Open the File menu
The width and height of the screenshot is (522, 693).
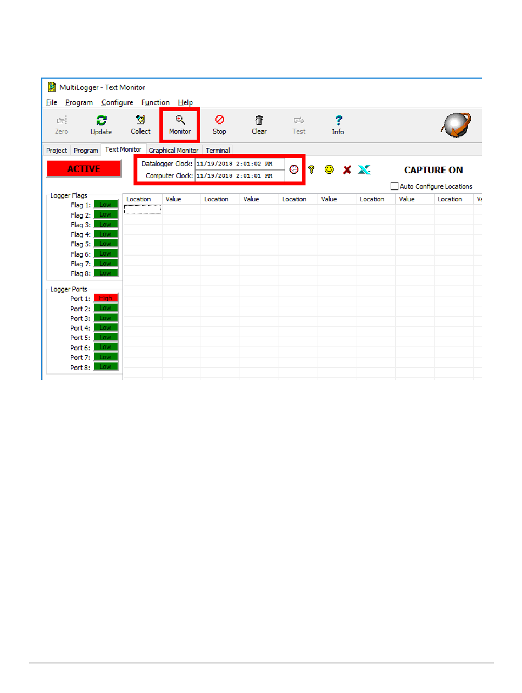[52, 102]
